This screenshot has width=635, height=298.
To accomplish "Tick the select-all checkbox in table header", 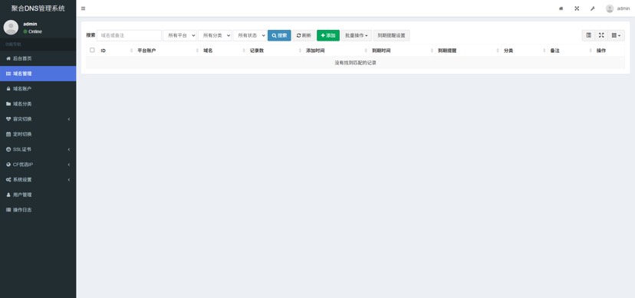I will tap(92, 50).
